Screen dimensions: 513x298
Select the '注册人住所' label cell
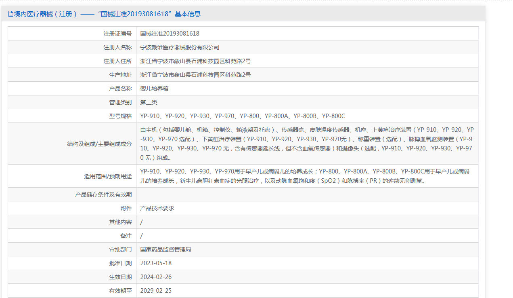pos(72,61)
